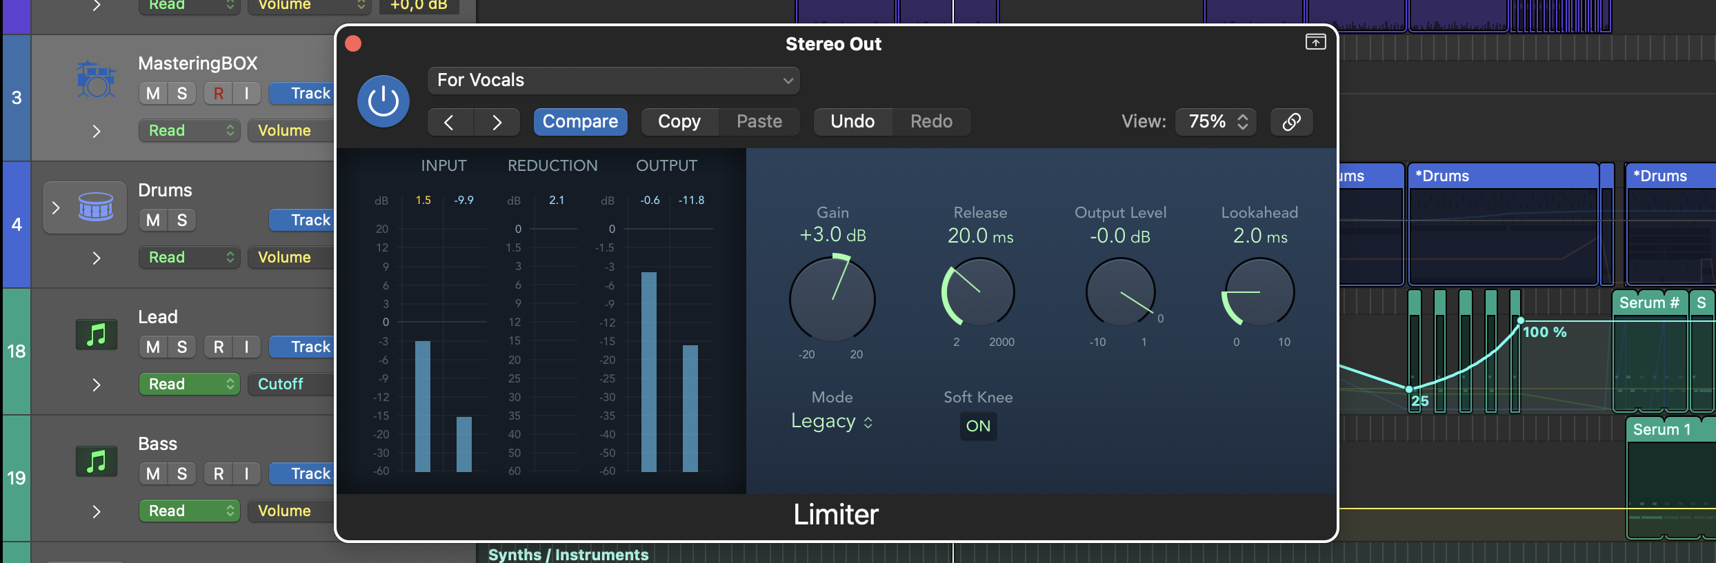Enable record on the Lead track
1716x563 pixels.
point(218,347)
